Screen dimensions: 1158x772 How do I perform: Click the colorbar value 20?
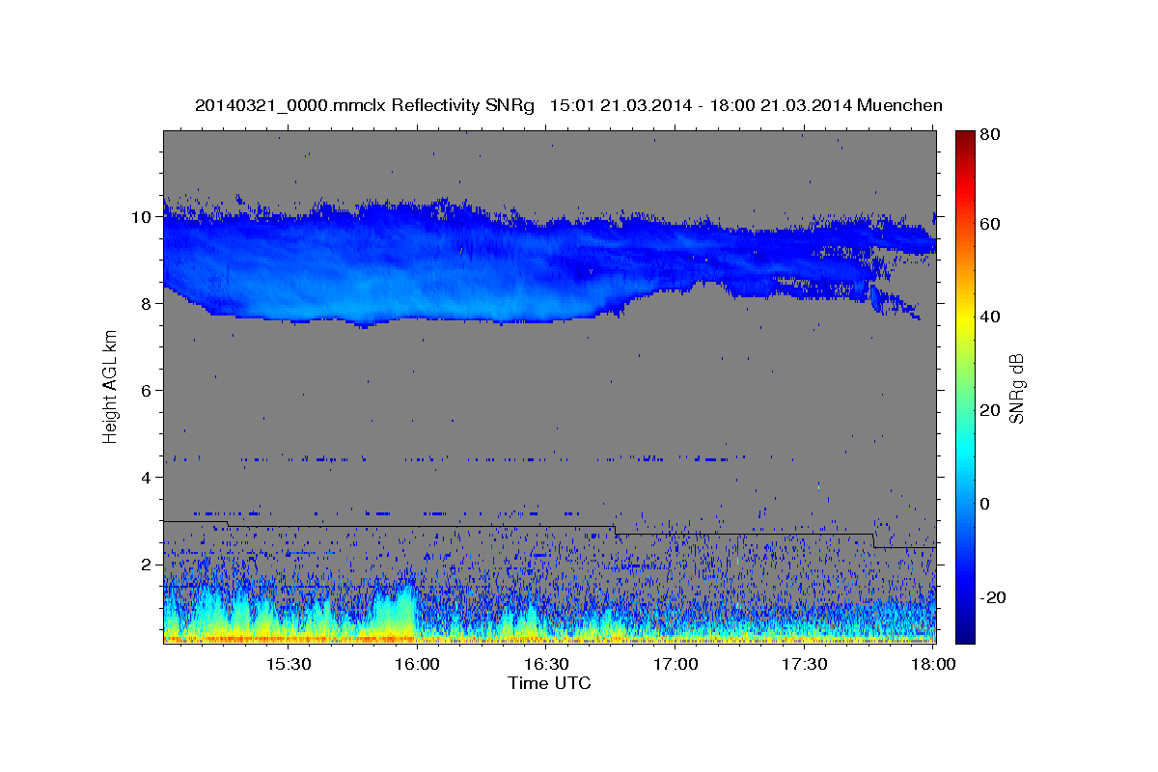tap(989, 410)
